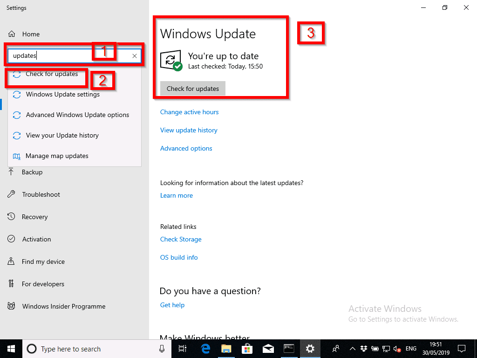Clear the search box with X icon
The image size is (477, 358).
[x=134, y=56]
